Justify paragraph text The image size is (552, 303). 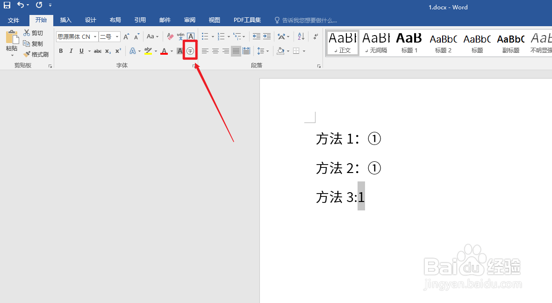coord(236,51)
